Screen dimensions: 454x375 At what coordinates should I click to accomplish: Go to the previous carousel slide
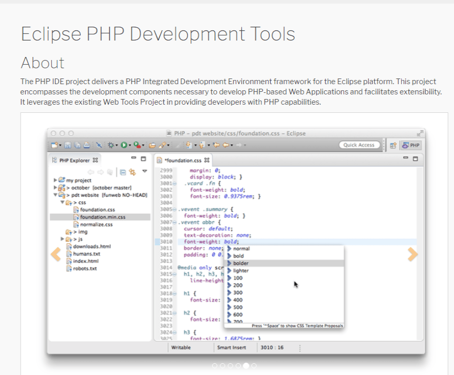55,254
